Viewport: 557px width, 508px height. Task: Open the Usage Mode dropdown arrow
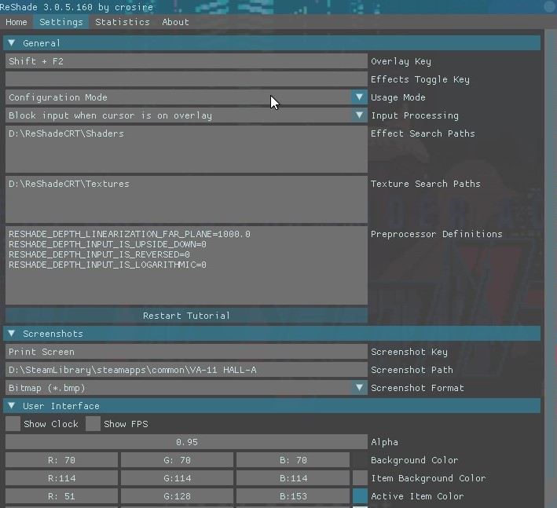pos(359,97)
